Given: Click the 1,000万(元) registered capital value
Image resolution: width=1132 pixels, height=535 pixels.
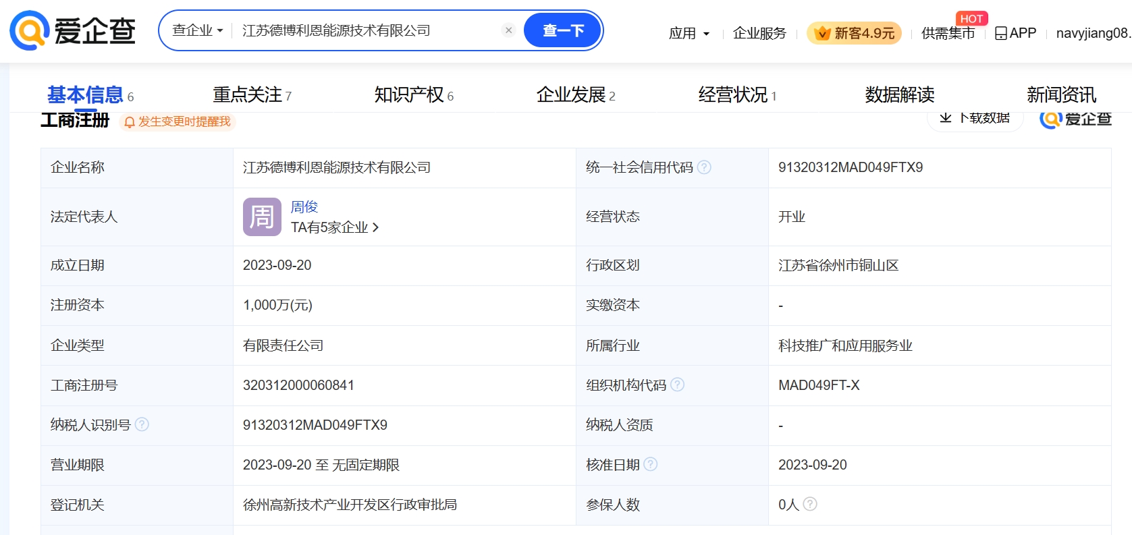Looking at the screenshot, I should pyautogui.click(x=277, y=305).
